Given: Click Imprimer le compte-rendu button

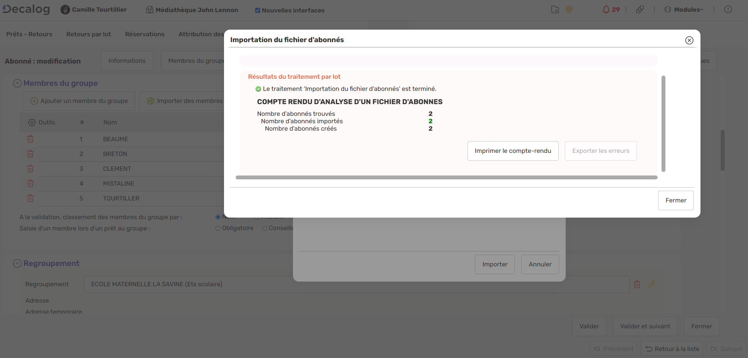Looking at the screenshot, I should coord(513,151).
